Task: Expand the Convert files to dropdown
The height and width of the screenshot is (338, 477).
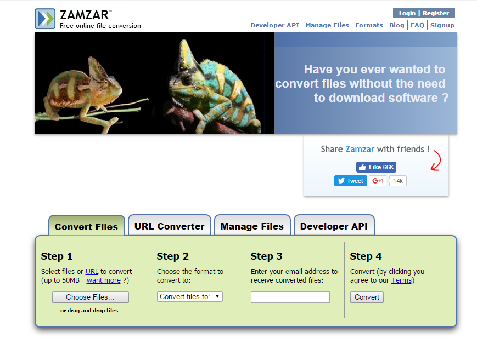Action: [190, 296]
